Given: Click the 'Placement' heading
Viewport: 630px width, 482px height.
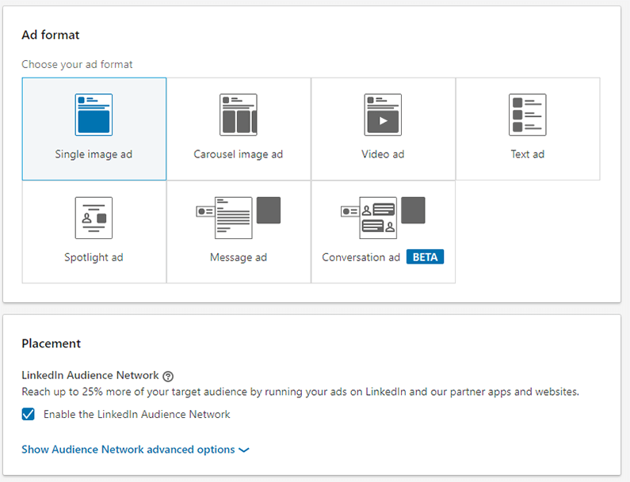Looking at the screenshot, I should [x=51, y=343].
